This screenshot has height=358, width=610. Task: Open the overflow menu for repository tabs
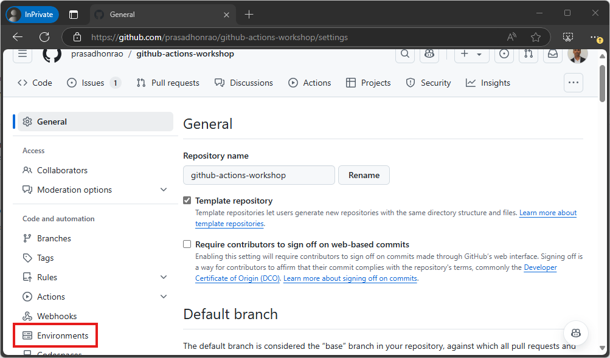click(x=572, y=82)
